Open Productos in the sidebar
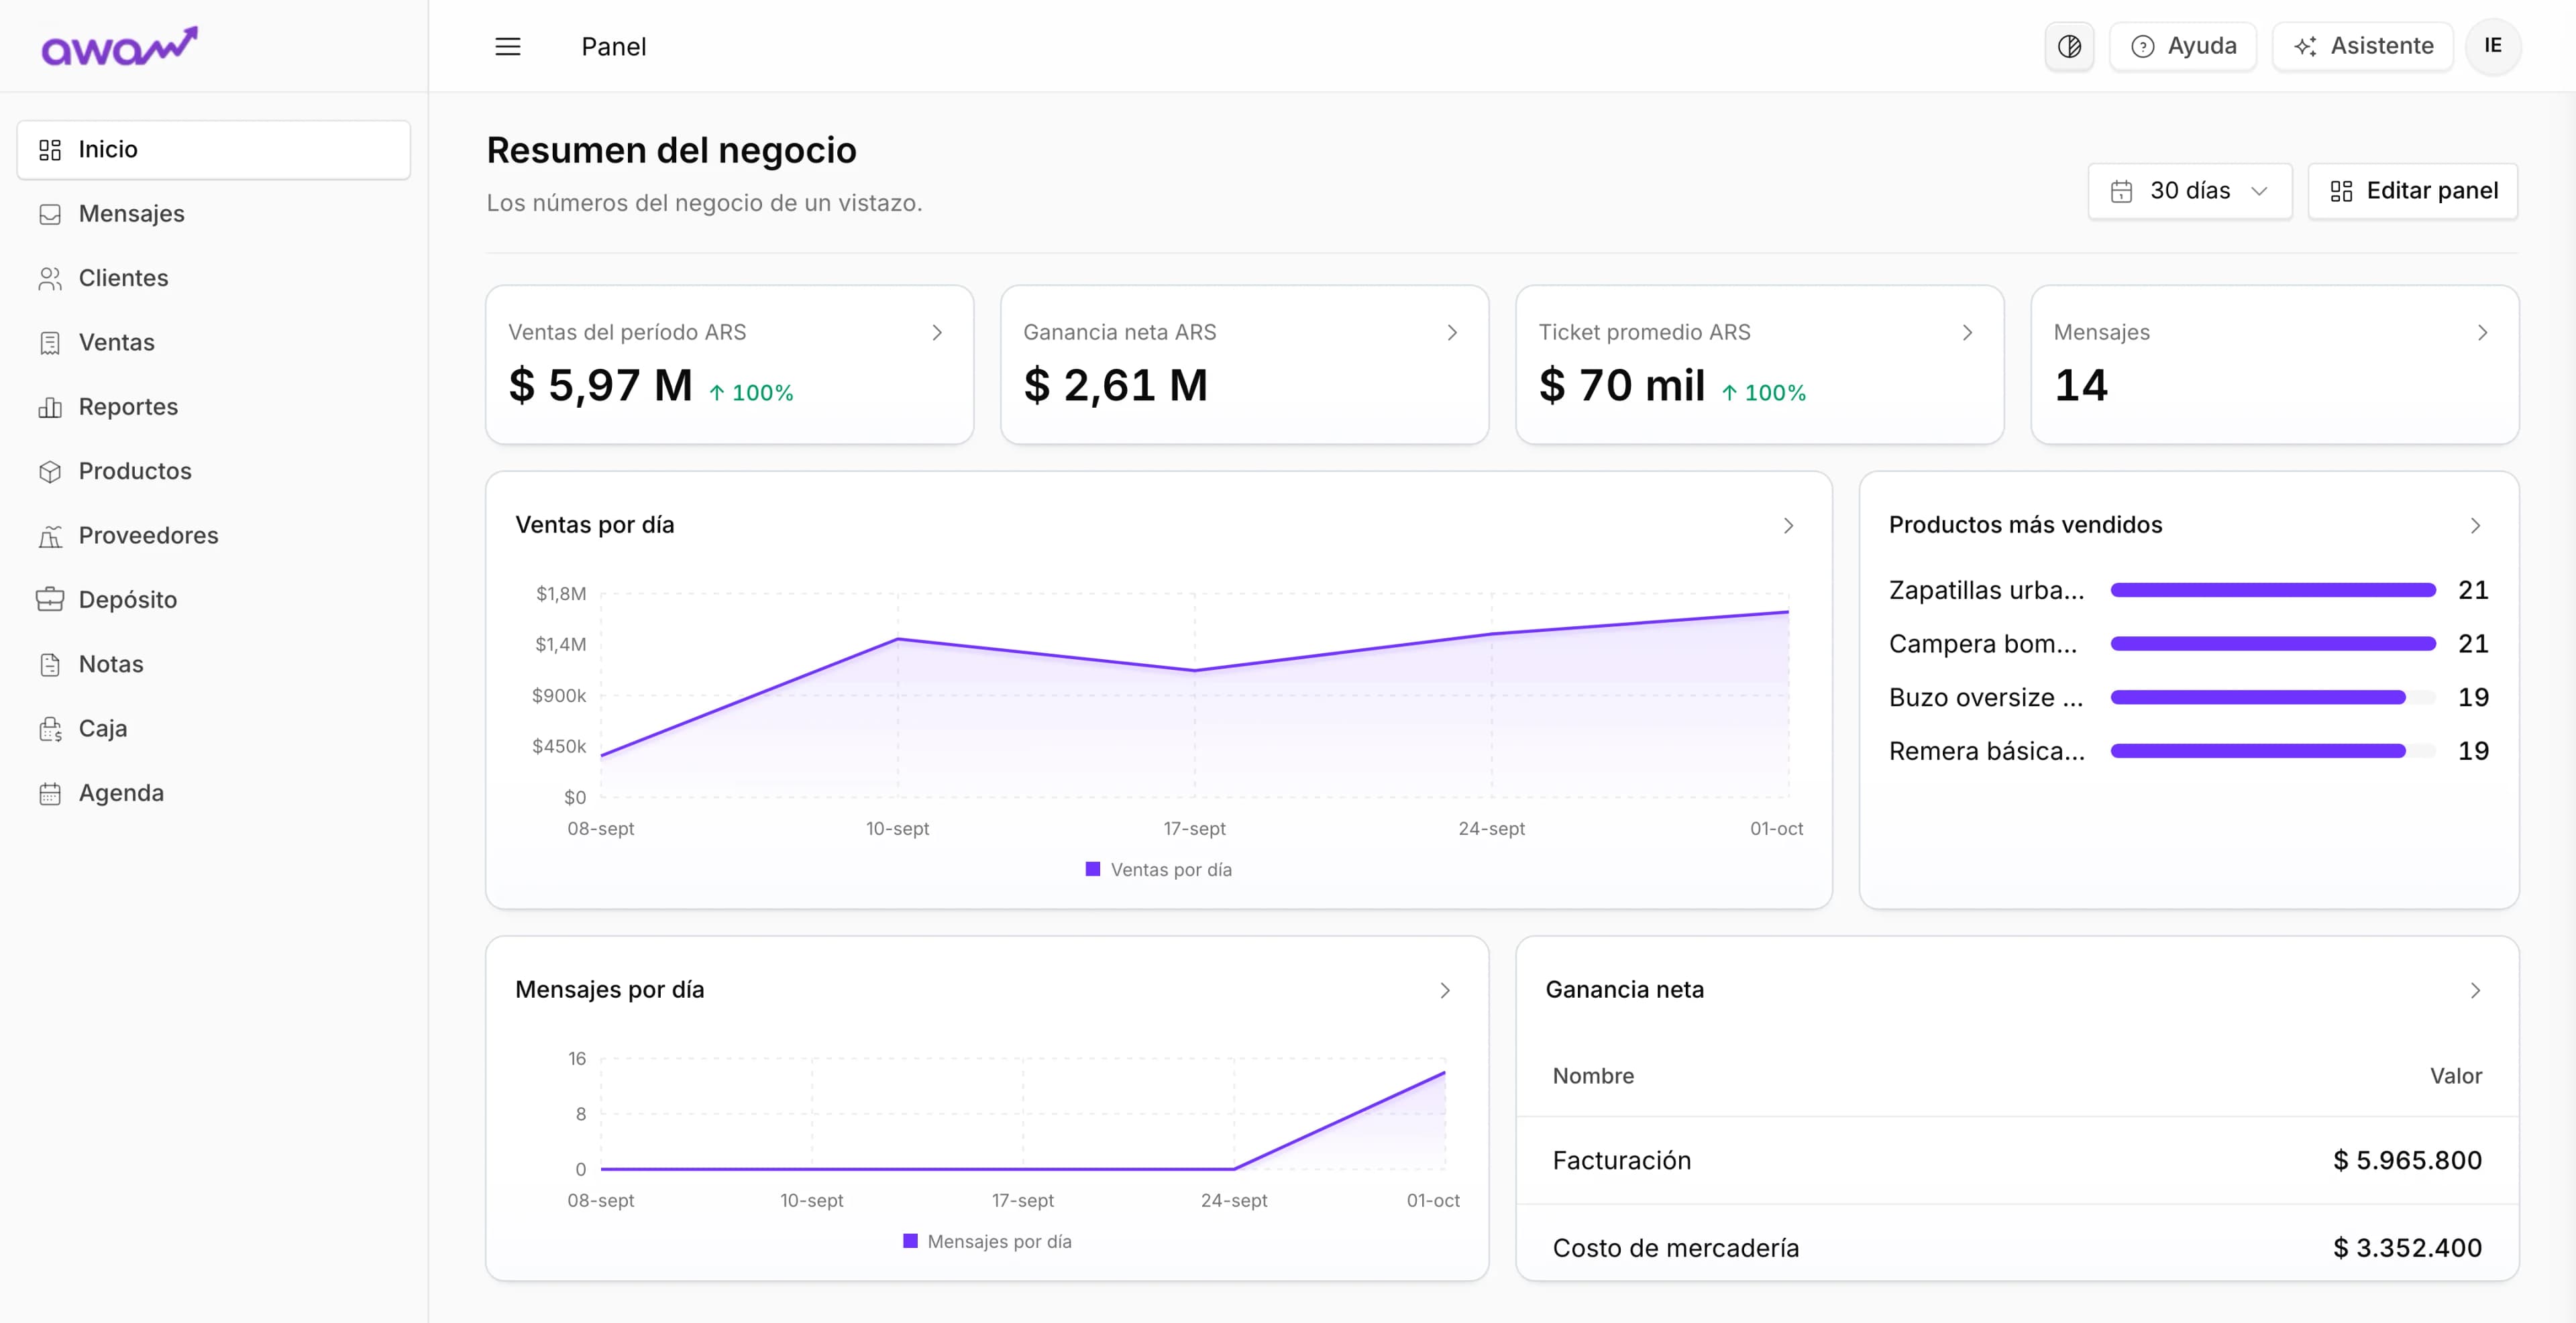This screenshot has height=1323, width=2576. [214, 471]
